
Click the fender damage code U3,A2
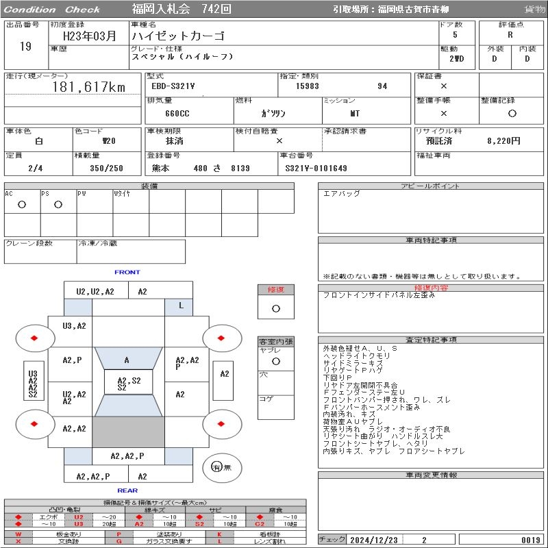(74, 326)
